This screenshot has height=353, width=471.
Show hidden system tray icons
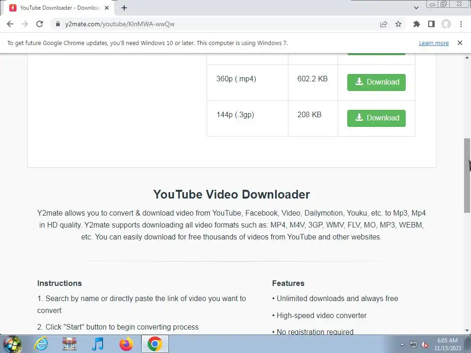[402, 344]
